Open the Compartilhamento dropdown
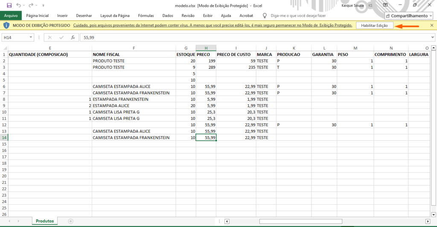Viewport: 437px width, 227px height. tap(409, 16)
